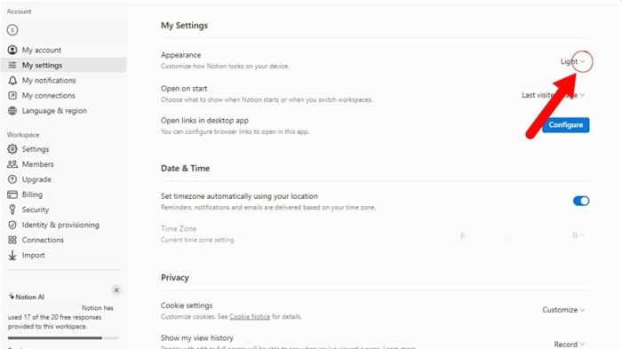Open the Open on start dropdown
The height and width of the screenshot is (349, 622).
pyautogui.click(x=554, y=95)
